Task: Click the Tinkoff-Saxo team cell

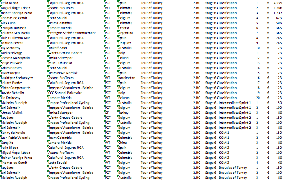Action: coord(57,48)
